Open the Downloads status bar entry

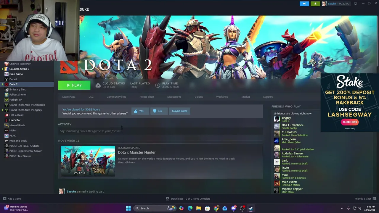click(x=188, y=199)
